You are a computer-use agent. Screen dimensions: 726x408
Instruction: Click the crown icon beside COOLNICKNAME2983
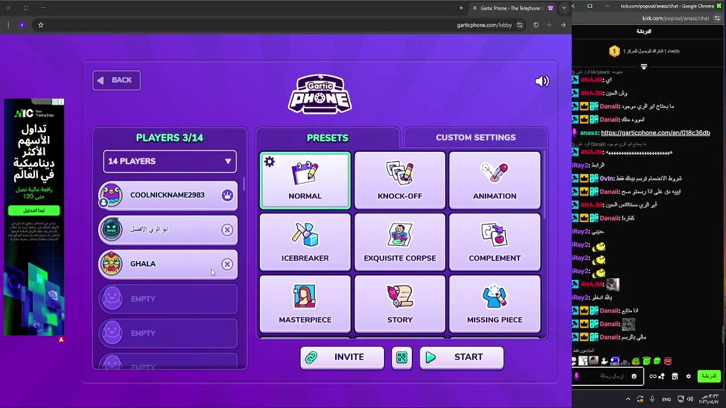tap(227, 195)
